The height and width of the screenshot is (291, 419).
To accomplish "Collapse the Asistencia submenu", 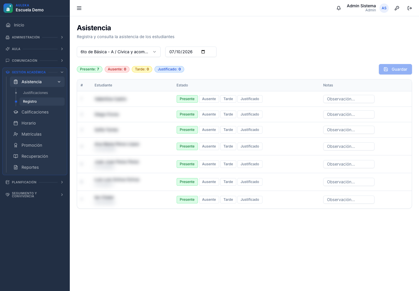I will 37,82.
